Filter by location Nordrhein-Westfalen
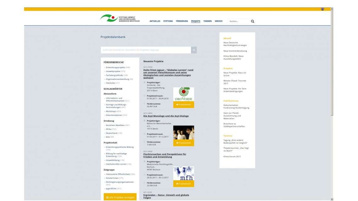 [115, 125]
